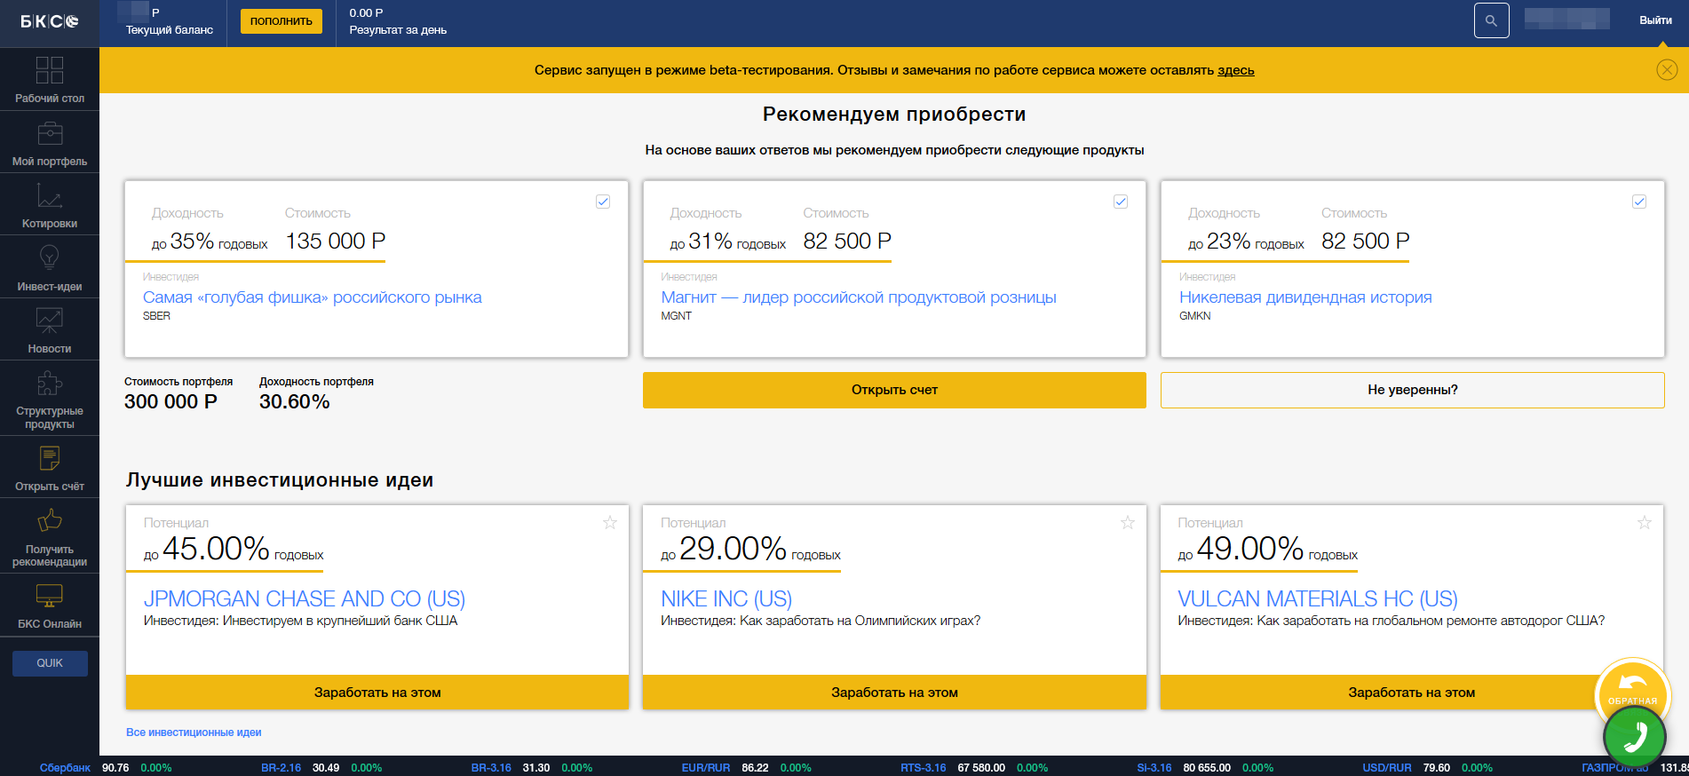
Task: Click the search magnifier icon
Action: click(1491, 20)
